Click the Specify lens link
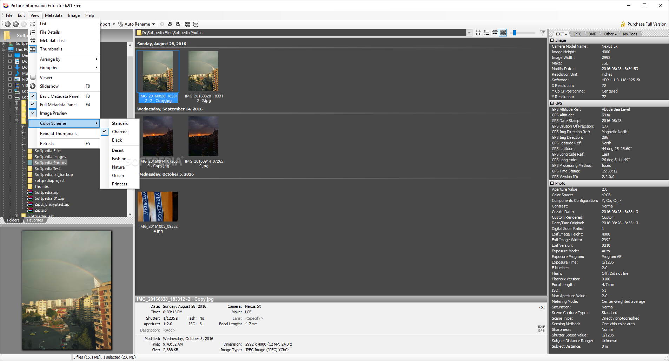 click(254, 318)
